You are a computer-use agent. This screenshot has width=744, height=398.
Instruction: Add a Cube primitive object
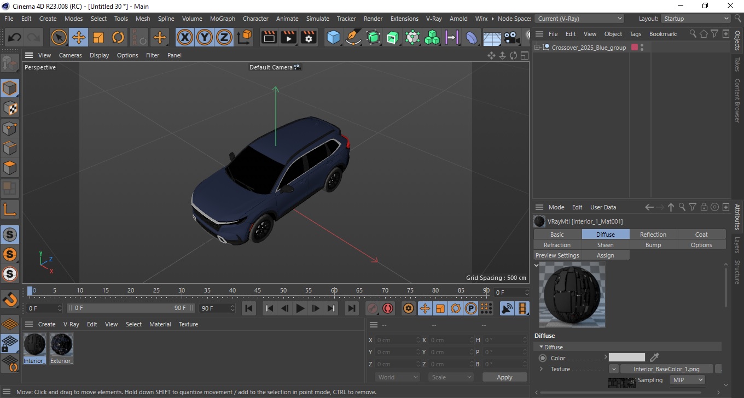[333, 38]
